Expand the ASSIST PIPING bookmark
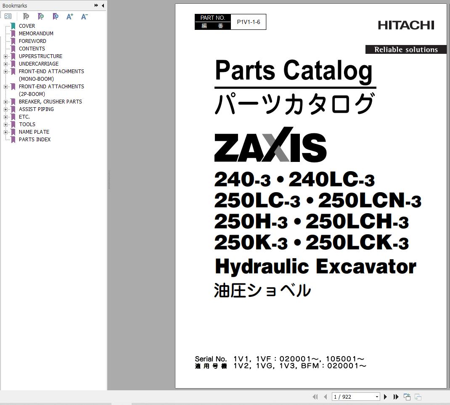Image resolution: width=450 pixels, height=405 pixels. [5, 109]
